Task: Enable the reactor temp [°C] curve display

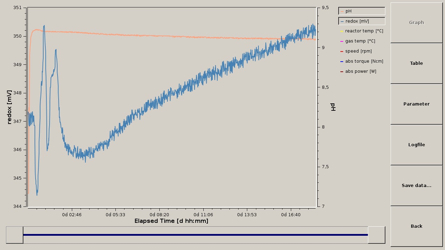Action: [363, 31]
